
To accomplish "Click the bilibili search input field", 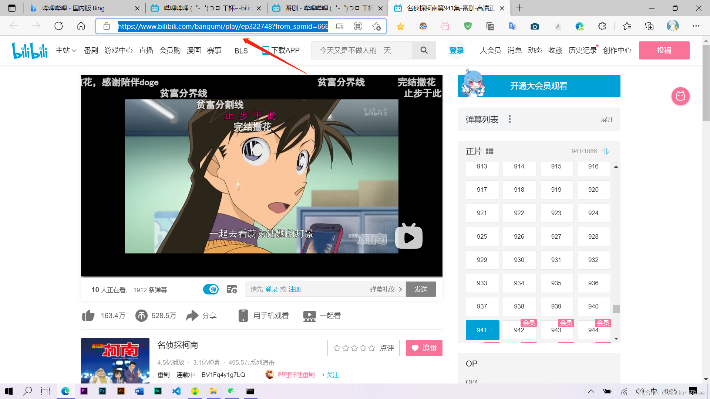I will pos(361,50).
